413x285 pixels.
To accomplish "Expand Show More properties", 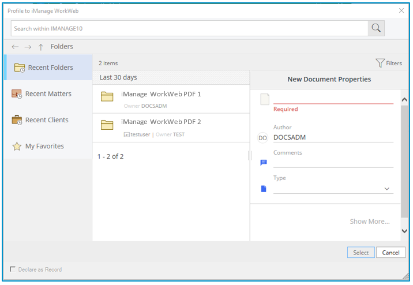I will tap(369, 222).
